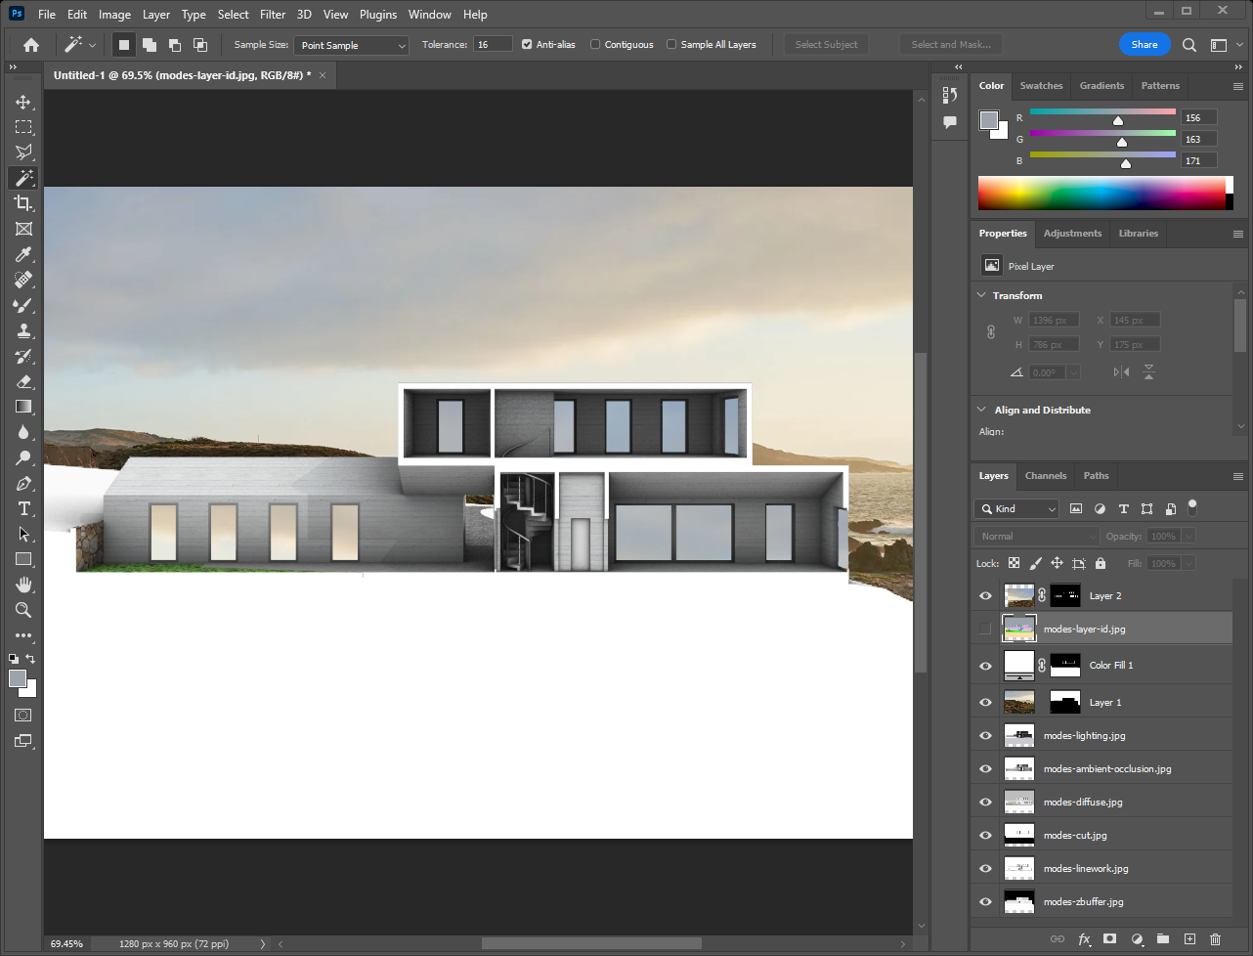Collapse the Transform section
1253x956 pixels.
pyautogui.click(x=981, y=295)
